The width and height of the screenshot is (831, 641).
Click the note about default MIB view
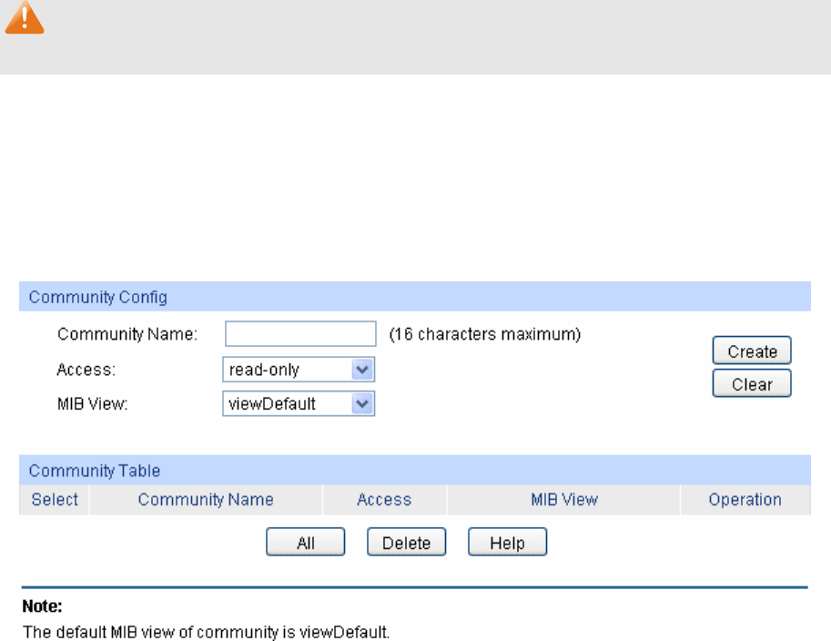(x=207, y=632)
